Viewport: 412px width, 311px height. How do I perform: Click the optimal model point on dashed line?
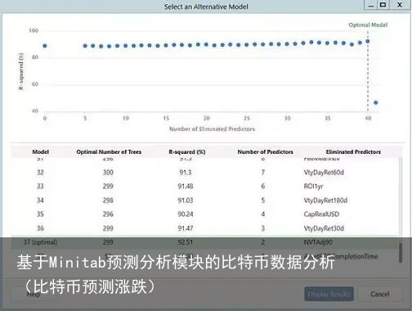click(368, 41)
